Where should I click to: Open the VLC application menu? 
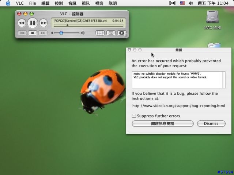click(20, 3)
